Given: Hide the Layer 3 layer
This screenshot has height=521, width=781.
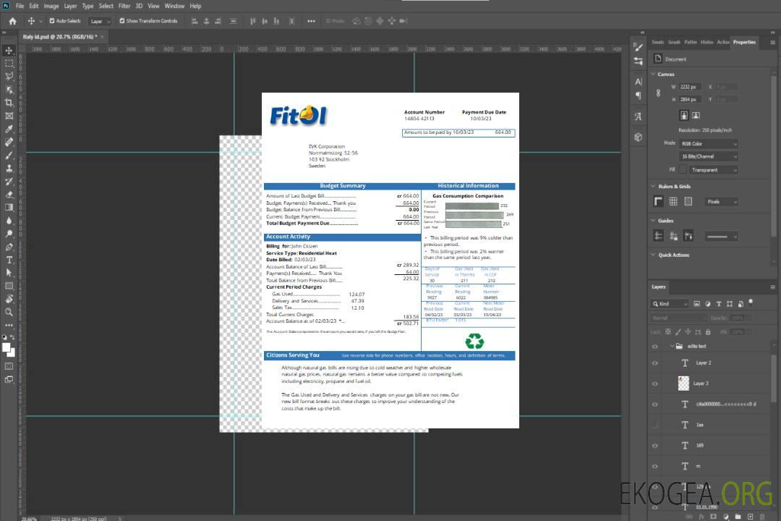Looking at the screenshot, I should (x=655, y=384).
